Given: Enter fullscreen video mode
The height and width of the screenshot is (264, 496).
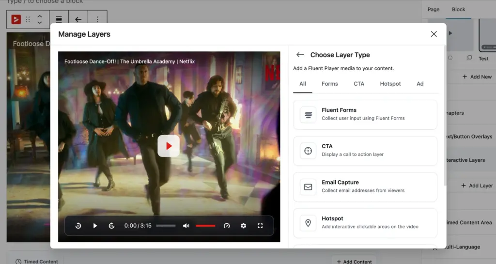Looking at the screenshot, I should pos(260,225).
